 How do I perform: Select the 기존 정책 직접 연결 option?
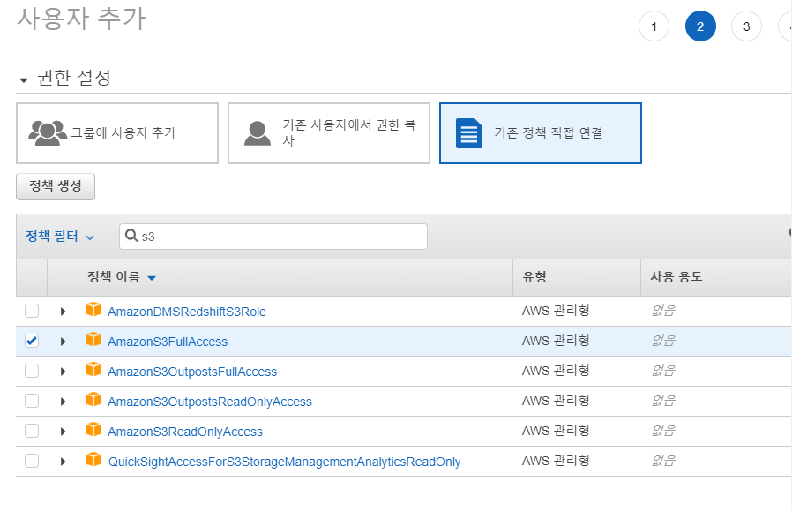(x=540, y=133)
